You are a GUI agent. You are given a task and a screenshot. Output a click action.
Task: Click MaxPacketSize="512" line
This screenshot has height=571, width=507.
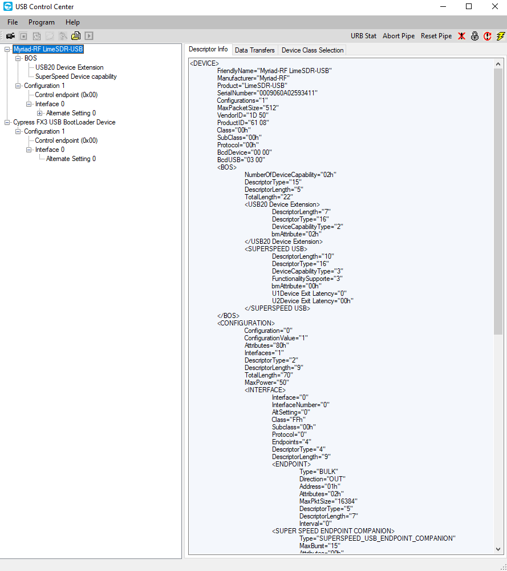(x=248, y=108)
